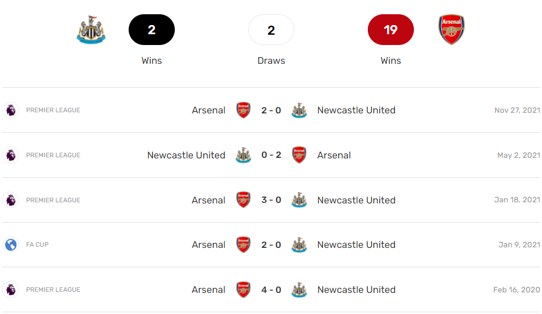
Task: Click Arsenal crest in the 2-0 November match
Action: (243, 110)
